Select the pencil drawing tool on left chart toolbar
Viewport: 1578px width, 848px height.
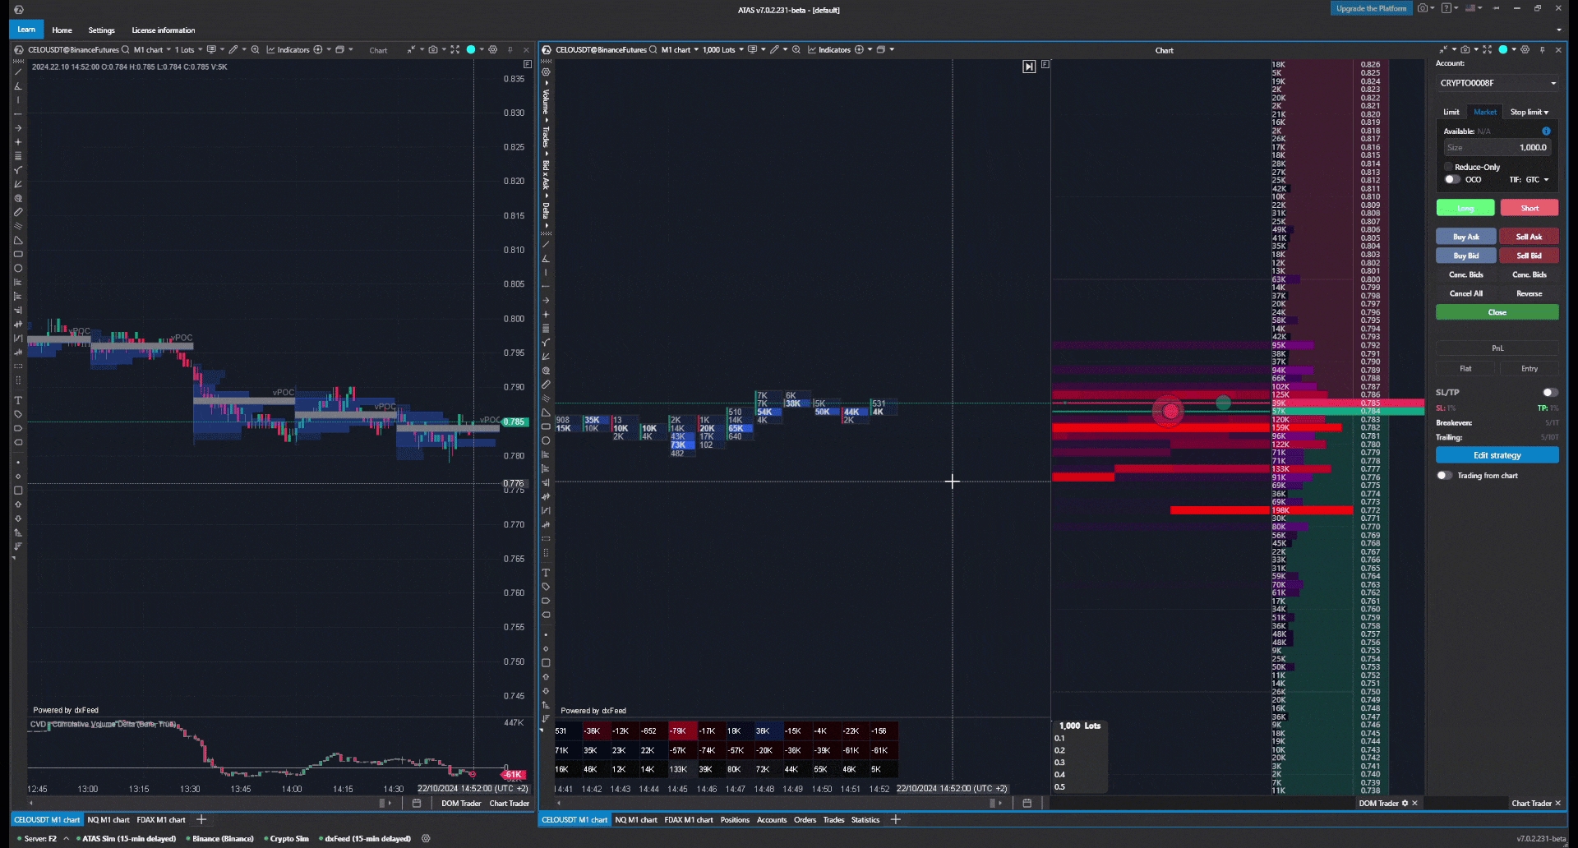click(233, 50)
